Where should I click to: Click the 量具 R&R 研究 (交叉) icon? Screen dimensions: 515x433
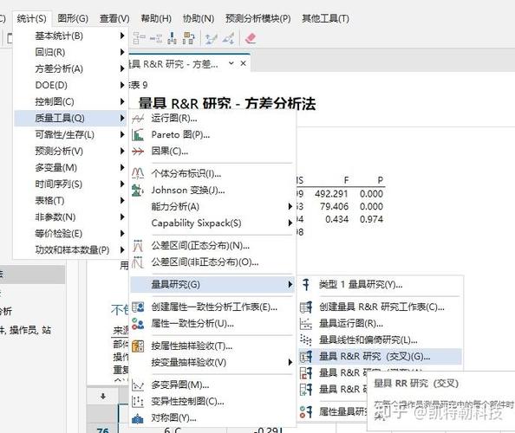click(x=306, y=357)
